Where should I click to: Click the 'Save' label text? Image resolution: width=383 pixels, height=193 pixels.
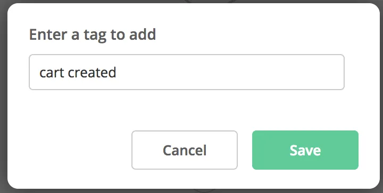305,150
